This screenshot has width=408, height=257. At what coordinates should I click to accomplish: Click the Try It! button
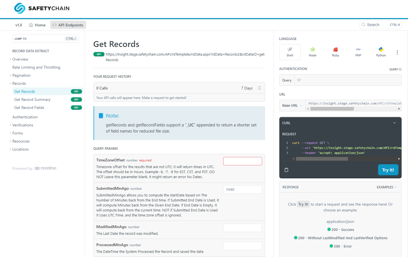(388, 170)
